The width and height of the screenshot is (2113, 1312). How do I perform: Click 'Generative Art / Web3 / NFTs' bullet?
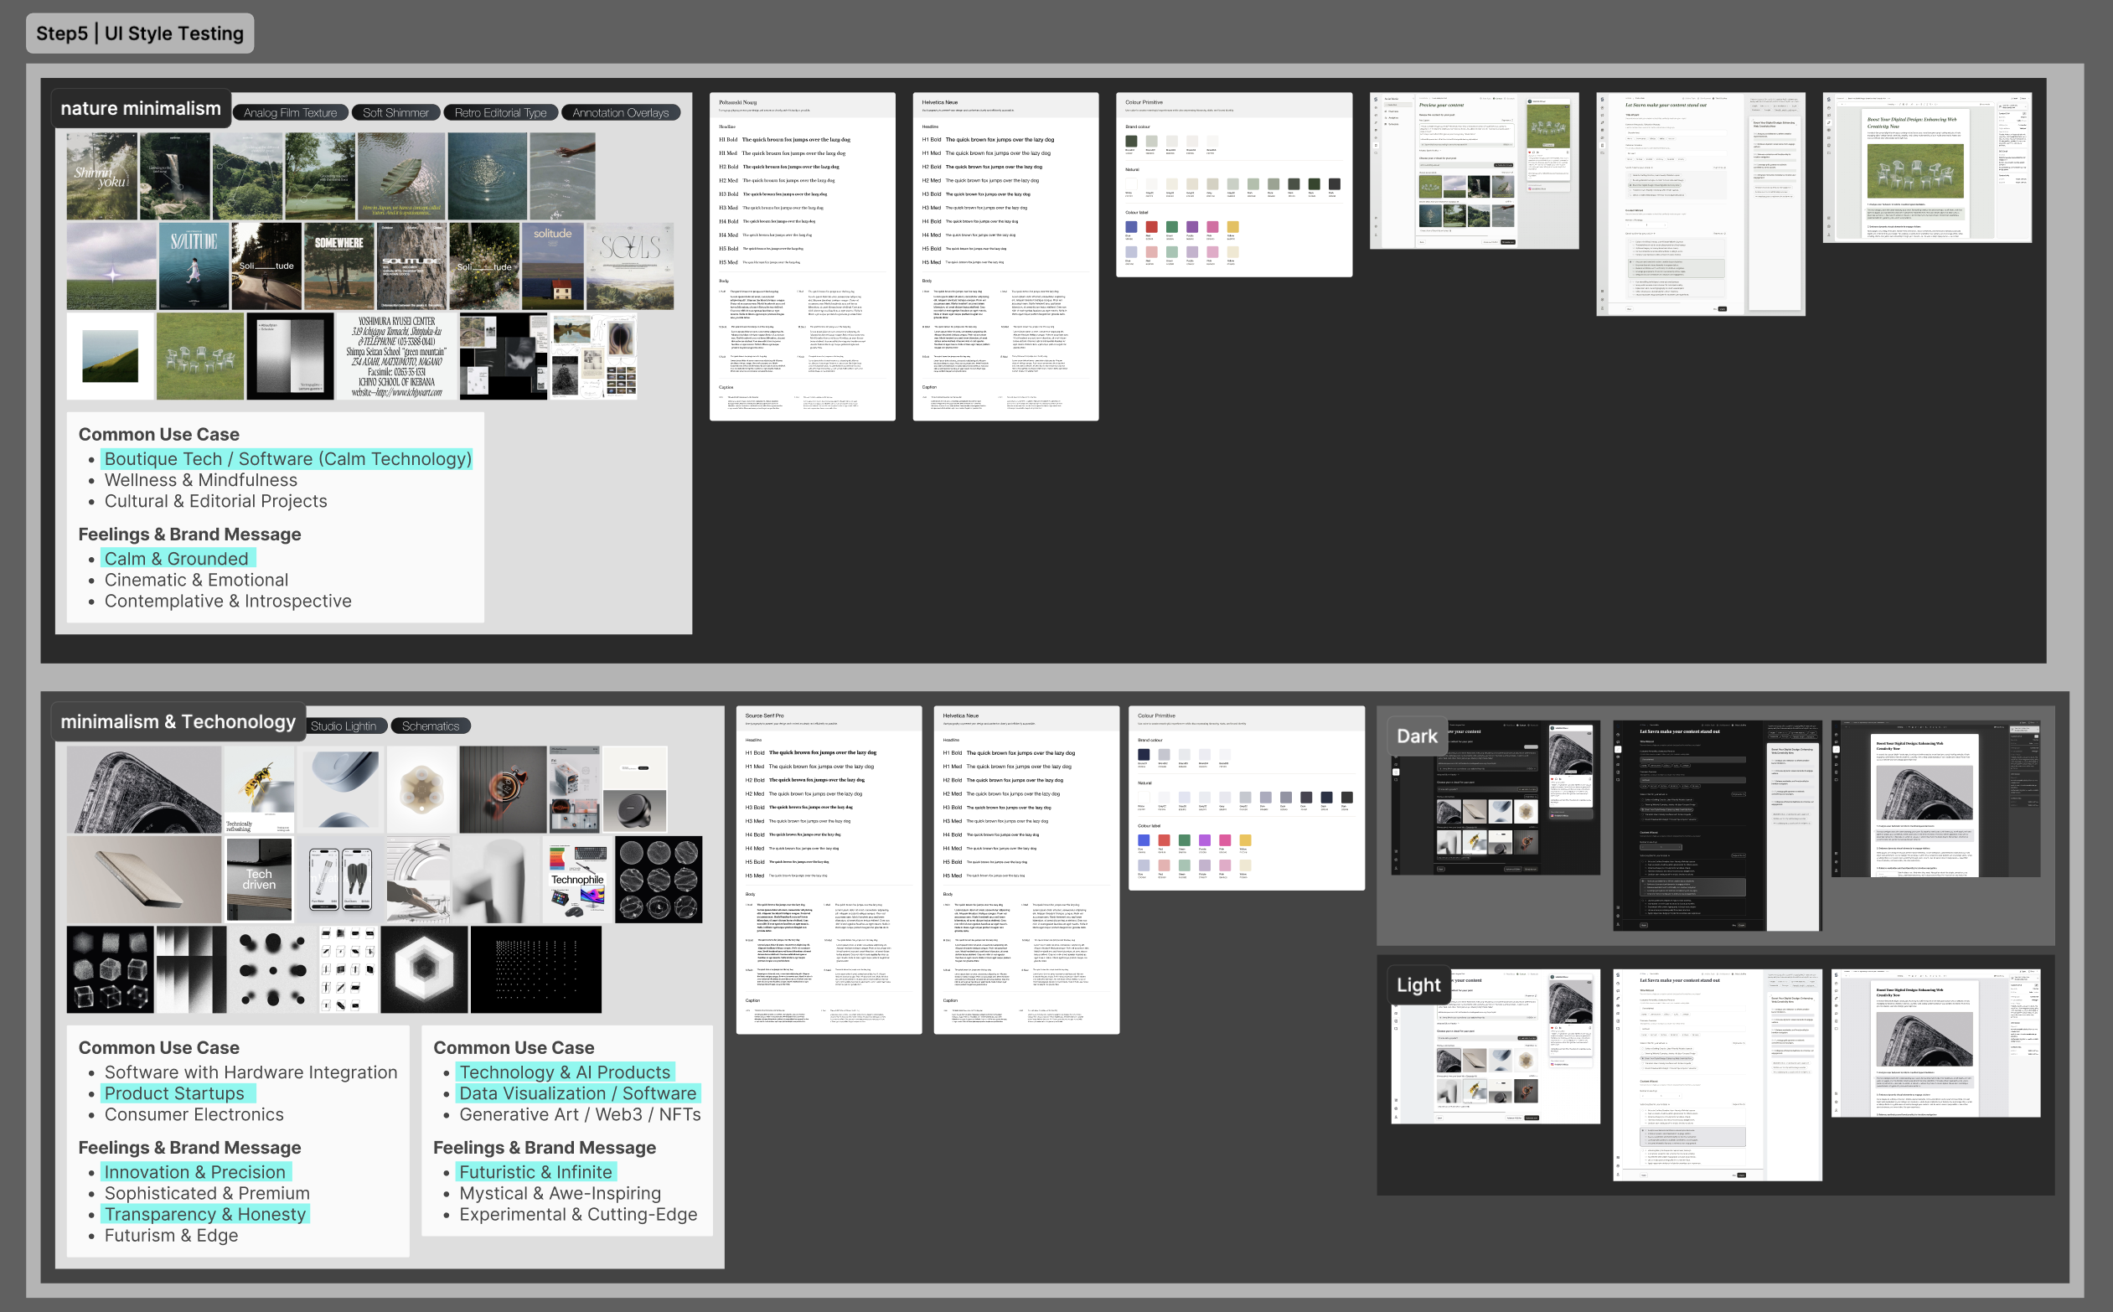pyautogui.click(x=580, y=1114)
